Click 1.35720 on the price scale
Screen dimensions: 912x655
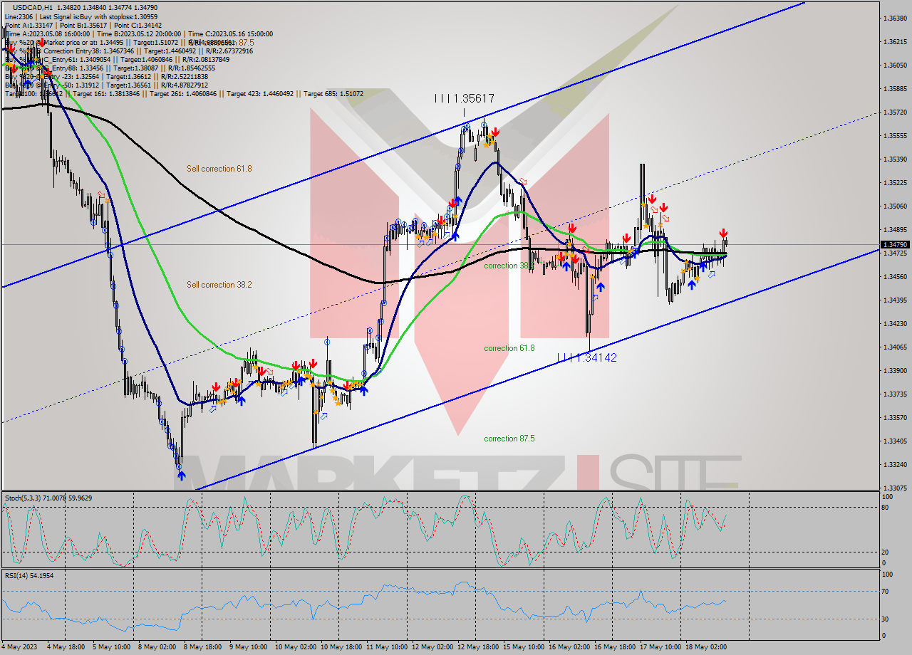895,112
